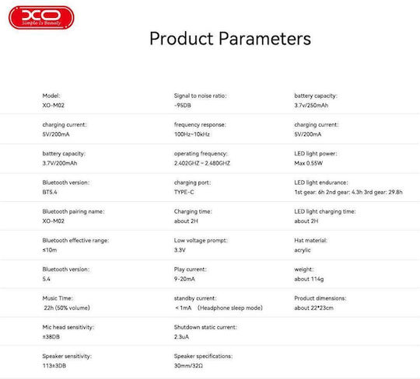Click the LED light endurance gear text
Viewport: 420px width, 379px height.
pos(348,192)
